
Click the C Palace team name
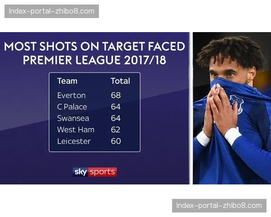(72, 107)
